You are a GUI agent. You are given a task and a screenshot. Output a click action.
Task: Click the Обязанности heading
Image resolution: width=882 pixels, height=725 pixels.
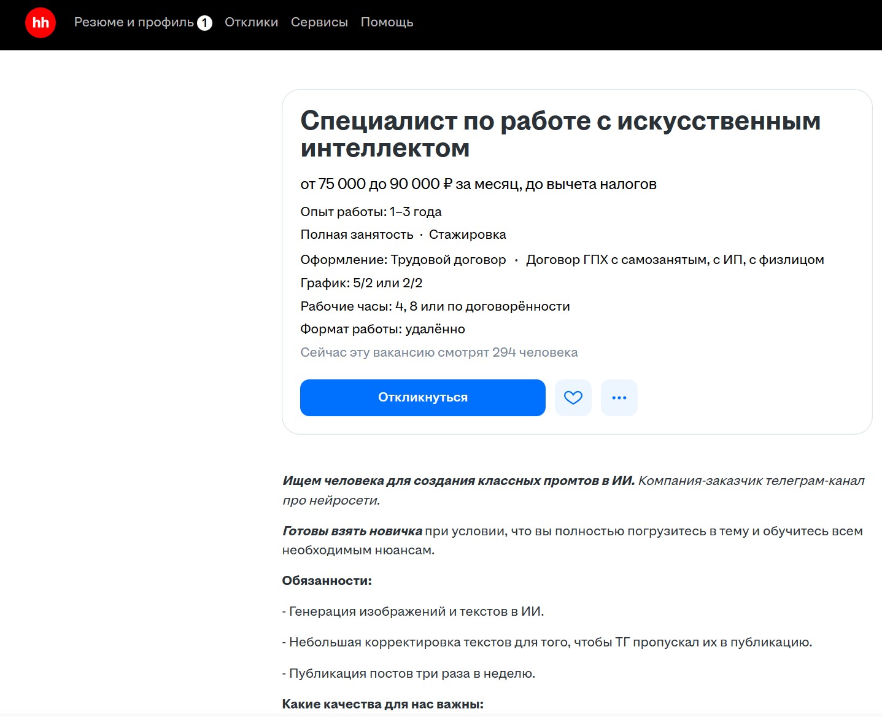(327, 581)
